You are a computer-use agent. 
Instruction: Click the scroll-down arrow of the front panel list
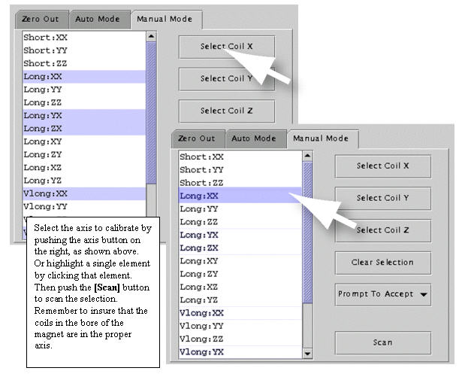[x=307, y=353]
